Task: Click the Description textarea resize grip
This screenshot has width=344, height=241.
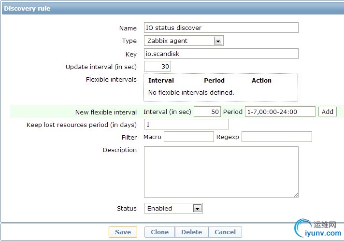Action: (296, 195)
